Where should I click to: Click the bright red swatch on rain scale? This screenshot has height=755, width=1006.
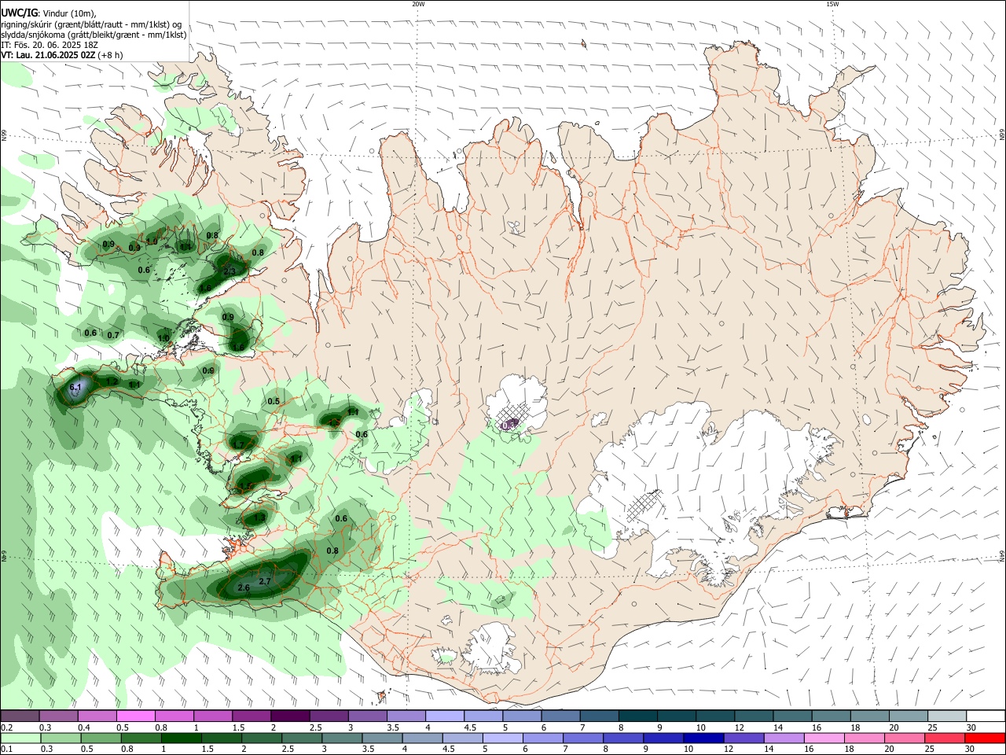tap(985, 738)
